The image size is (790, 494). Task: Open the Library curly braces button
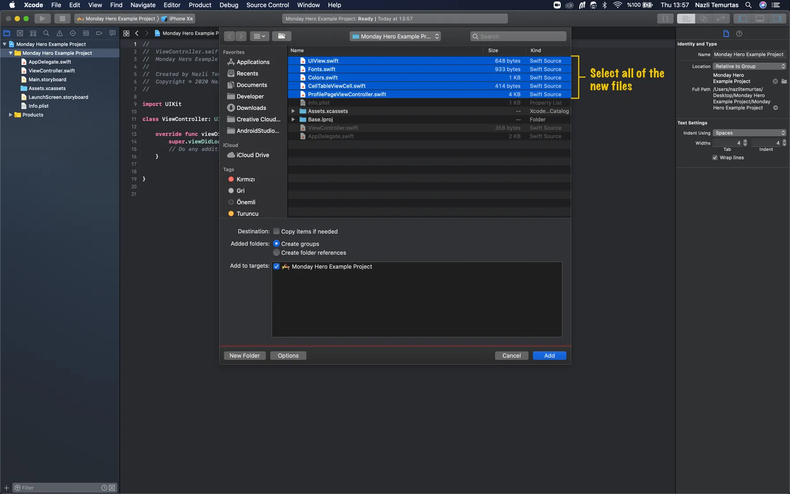(x=665, y=19)
